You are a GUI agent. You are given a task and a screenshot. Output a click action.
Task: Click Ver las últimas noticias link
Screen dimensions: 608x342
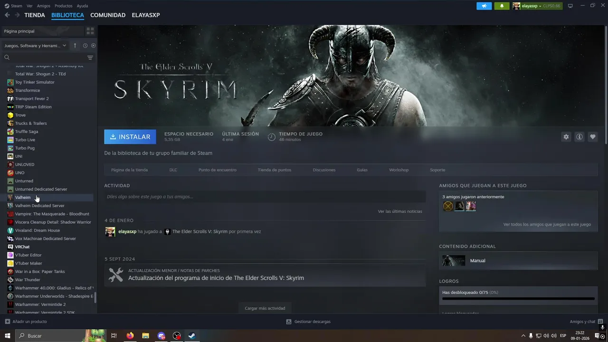pos(400,211)
